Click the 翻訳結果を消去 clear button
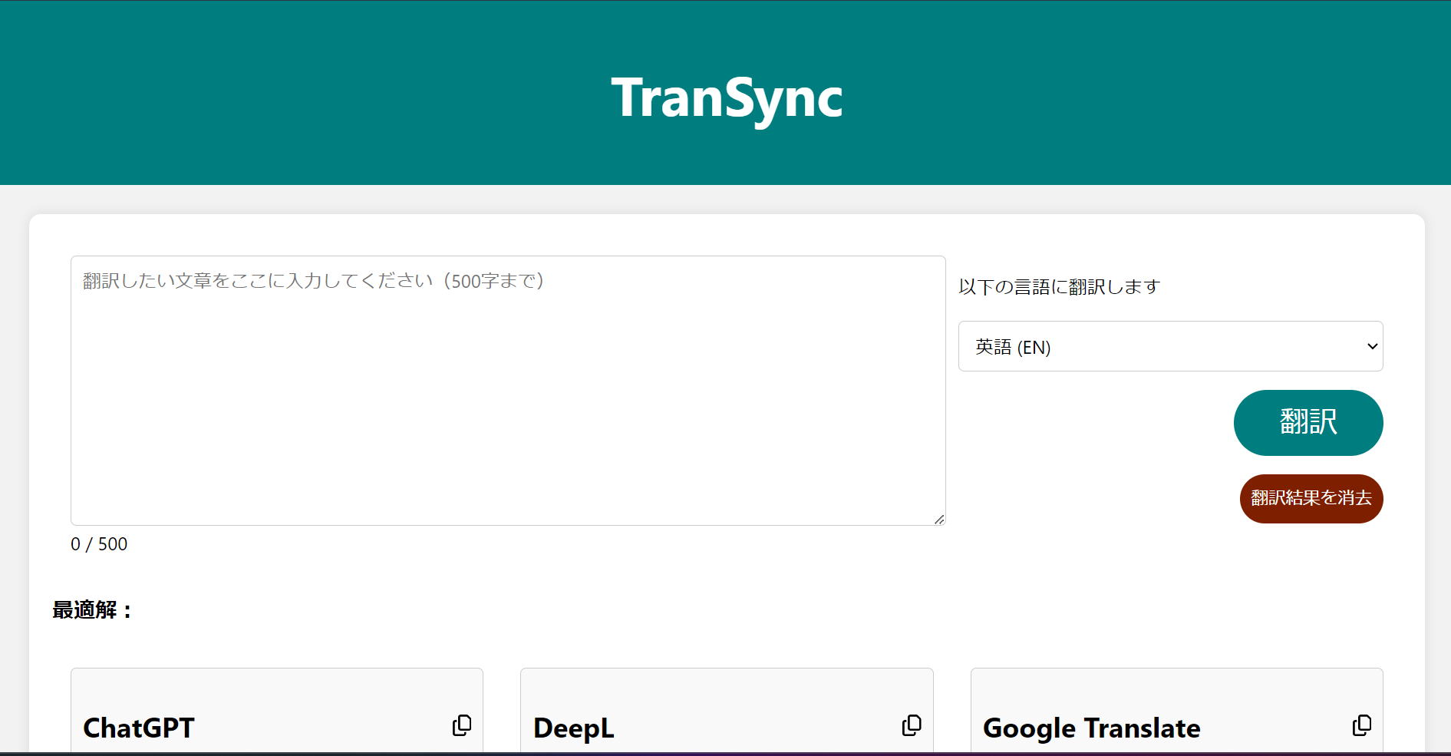 [x=1311, y=499]
